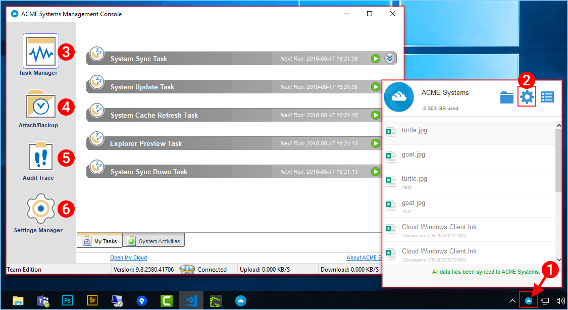
Task: Click the Upload speed status entry
Action: tap(265, 270)
